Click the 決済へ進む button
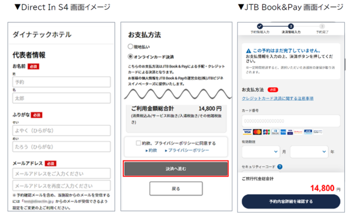 [x=176, y=169]
